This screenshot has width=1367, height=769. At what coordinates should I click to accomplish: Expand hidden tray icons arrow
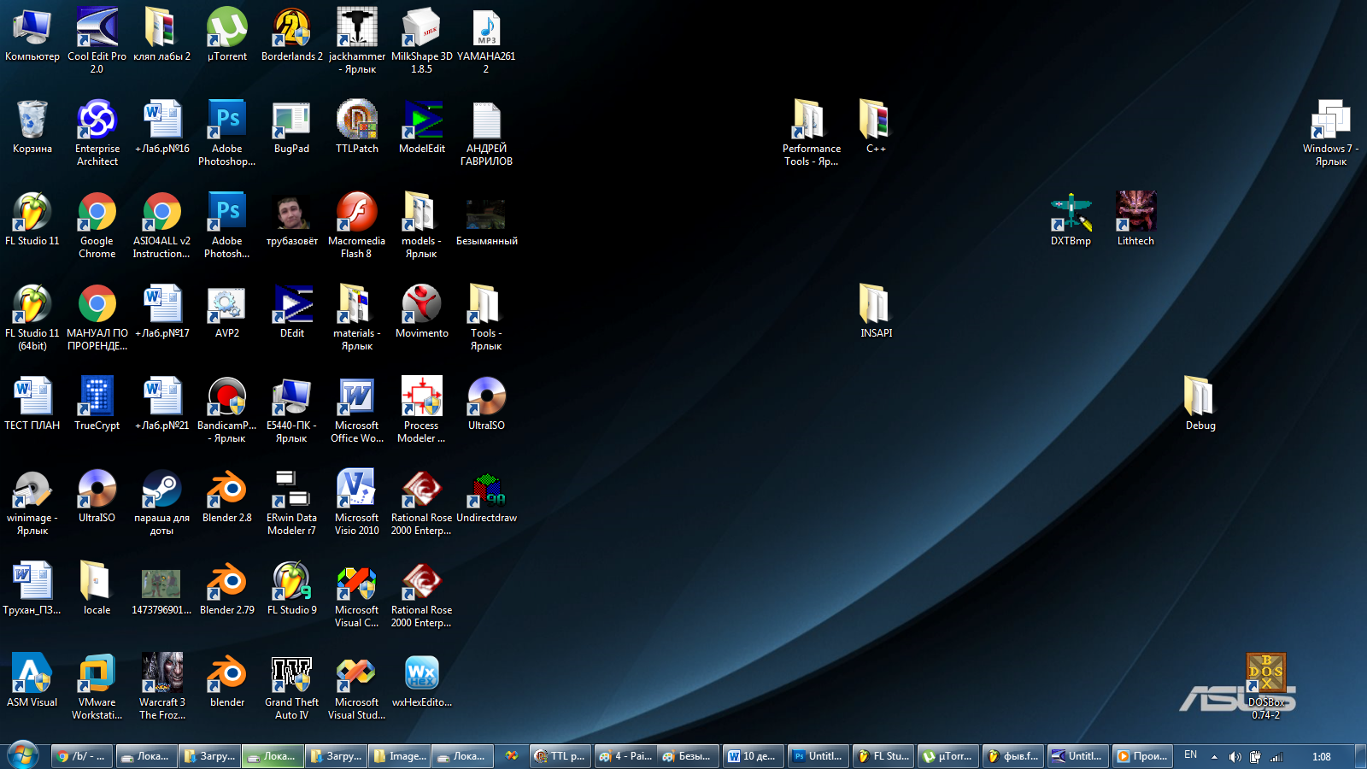(1214, 757)
